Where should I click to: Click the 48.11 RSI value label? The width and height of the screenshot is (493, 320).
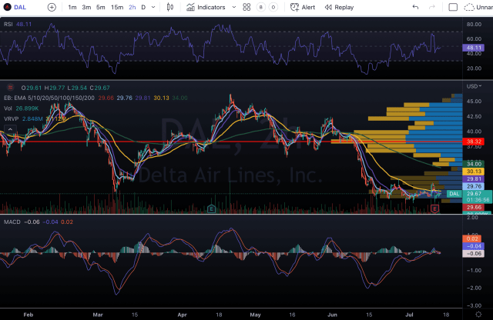tap(474, 48)
